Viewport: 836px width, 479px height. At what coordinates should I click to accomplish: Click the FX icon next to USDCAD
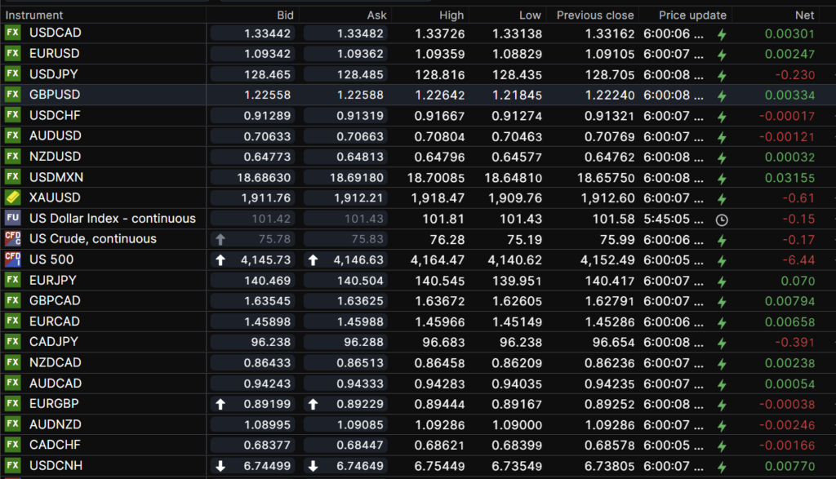[x=12, y=33]
